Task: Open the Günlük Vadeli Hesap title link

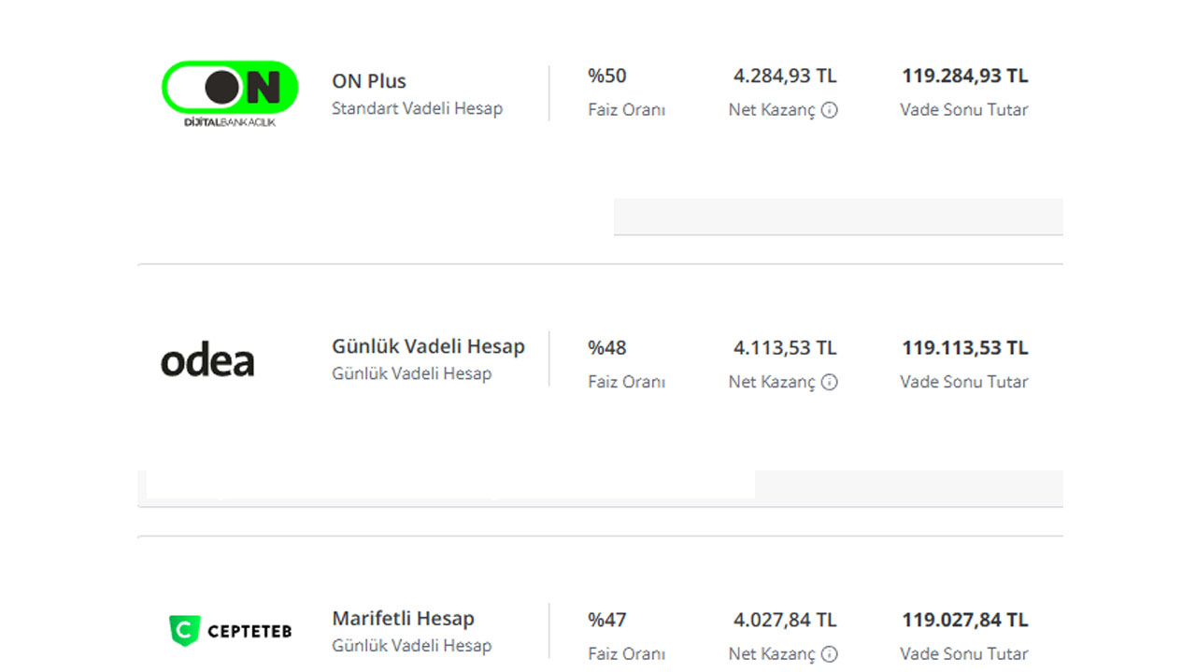Action: [x=428, y=346]
